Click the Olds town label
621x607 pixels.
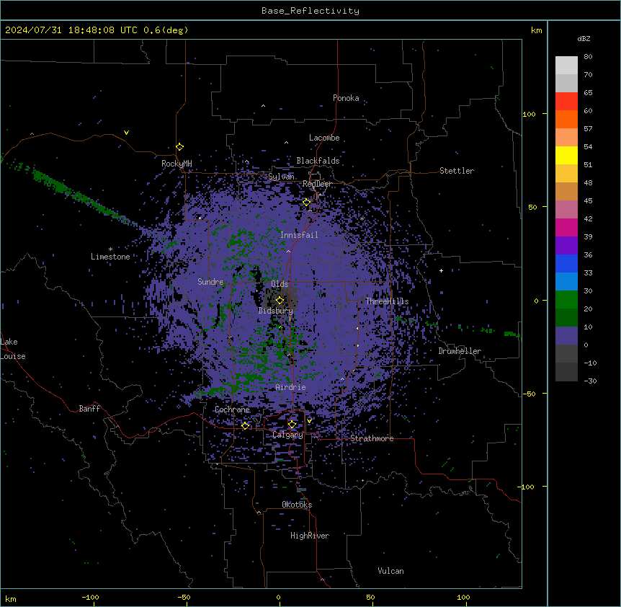280,284
